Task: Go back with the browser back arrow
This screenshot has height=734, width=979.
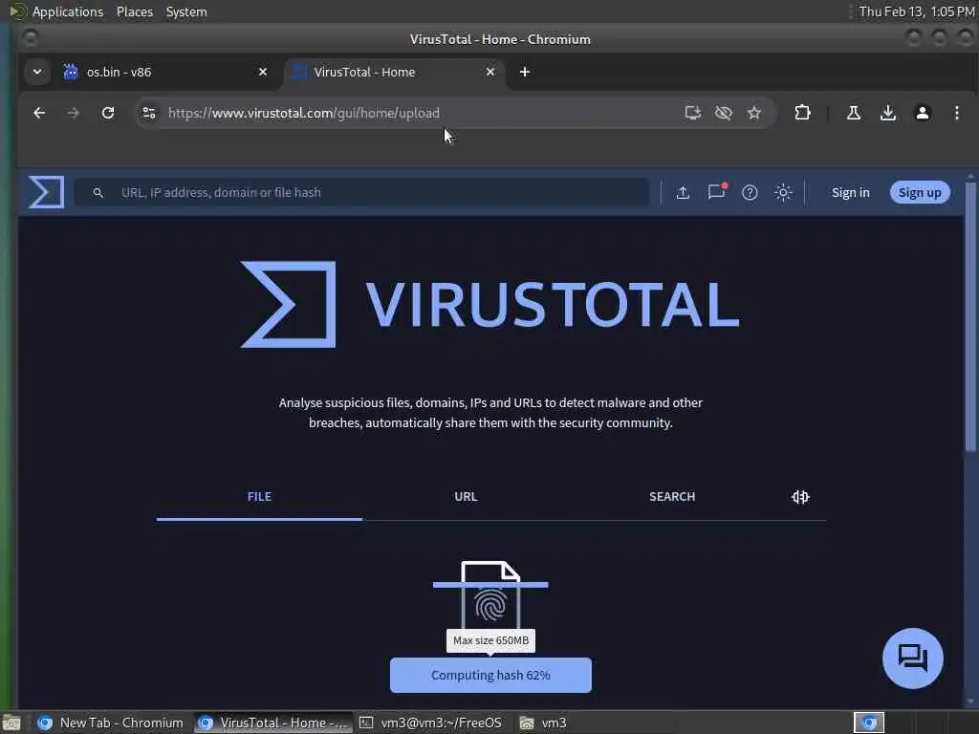Action: (x=39, y=113)
